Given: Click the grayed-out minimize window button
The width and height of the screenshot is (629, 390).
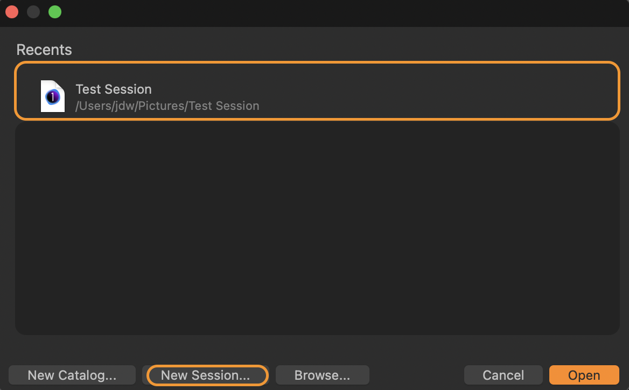Looking at the screenshot, I should [x=33, y=12].
